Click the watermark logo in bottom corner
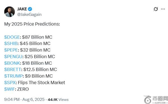Viewport: 168px width, 104px height. (x=156, y=100)
